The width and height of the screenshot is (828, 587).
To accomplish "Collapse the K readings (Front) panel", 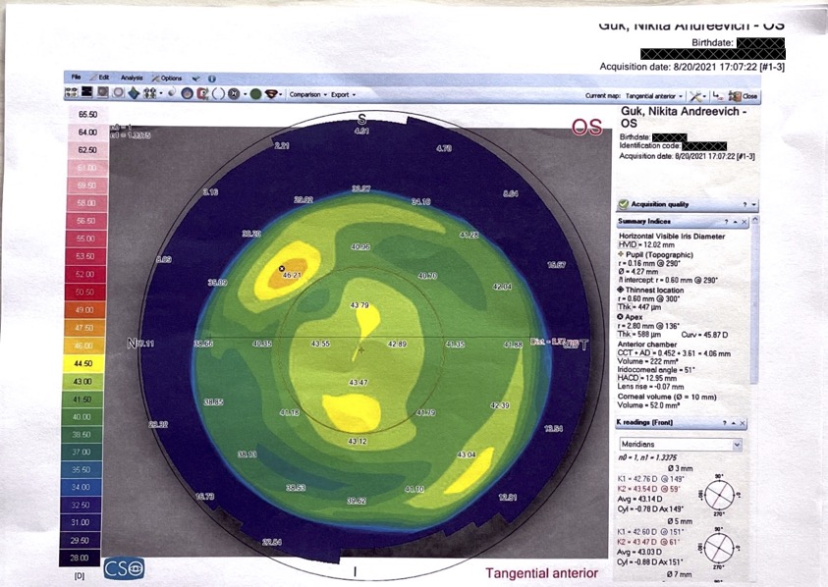I will pyautogui.click(x=734, y=423).
